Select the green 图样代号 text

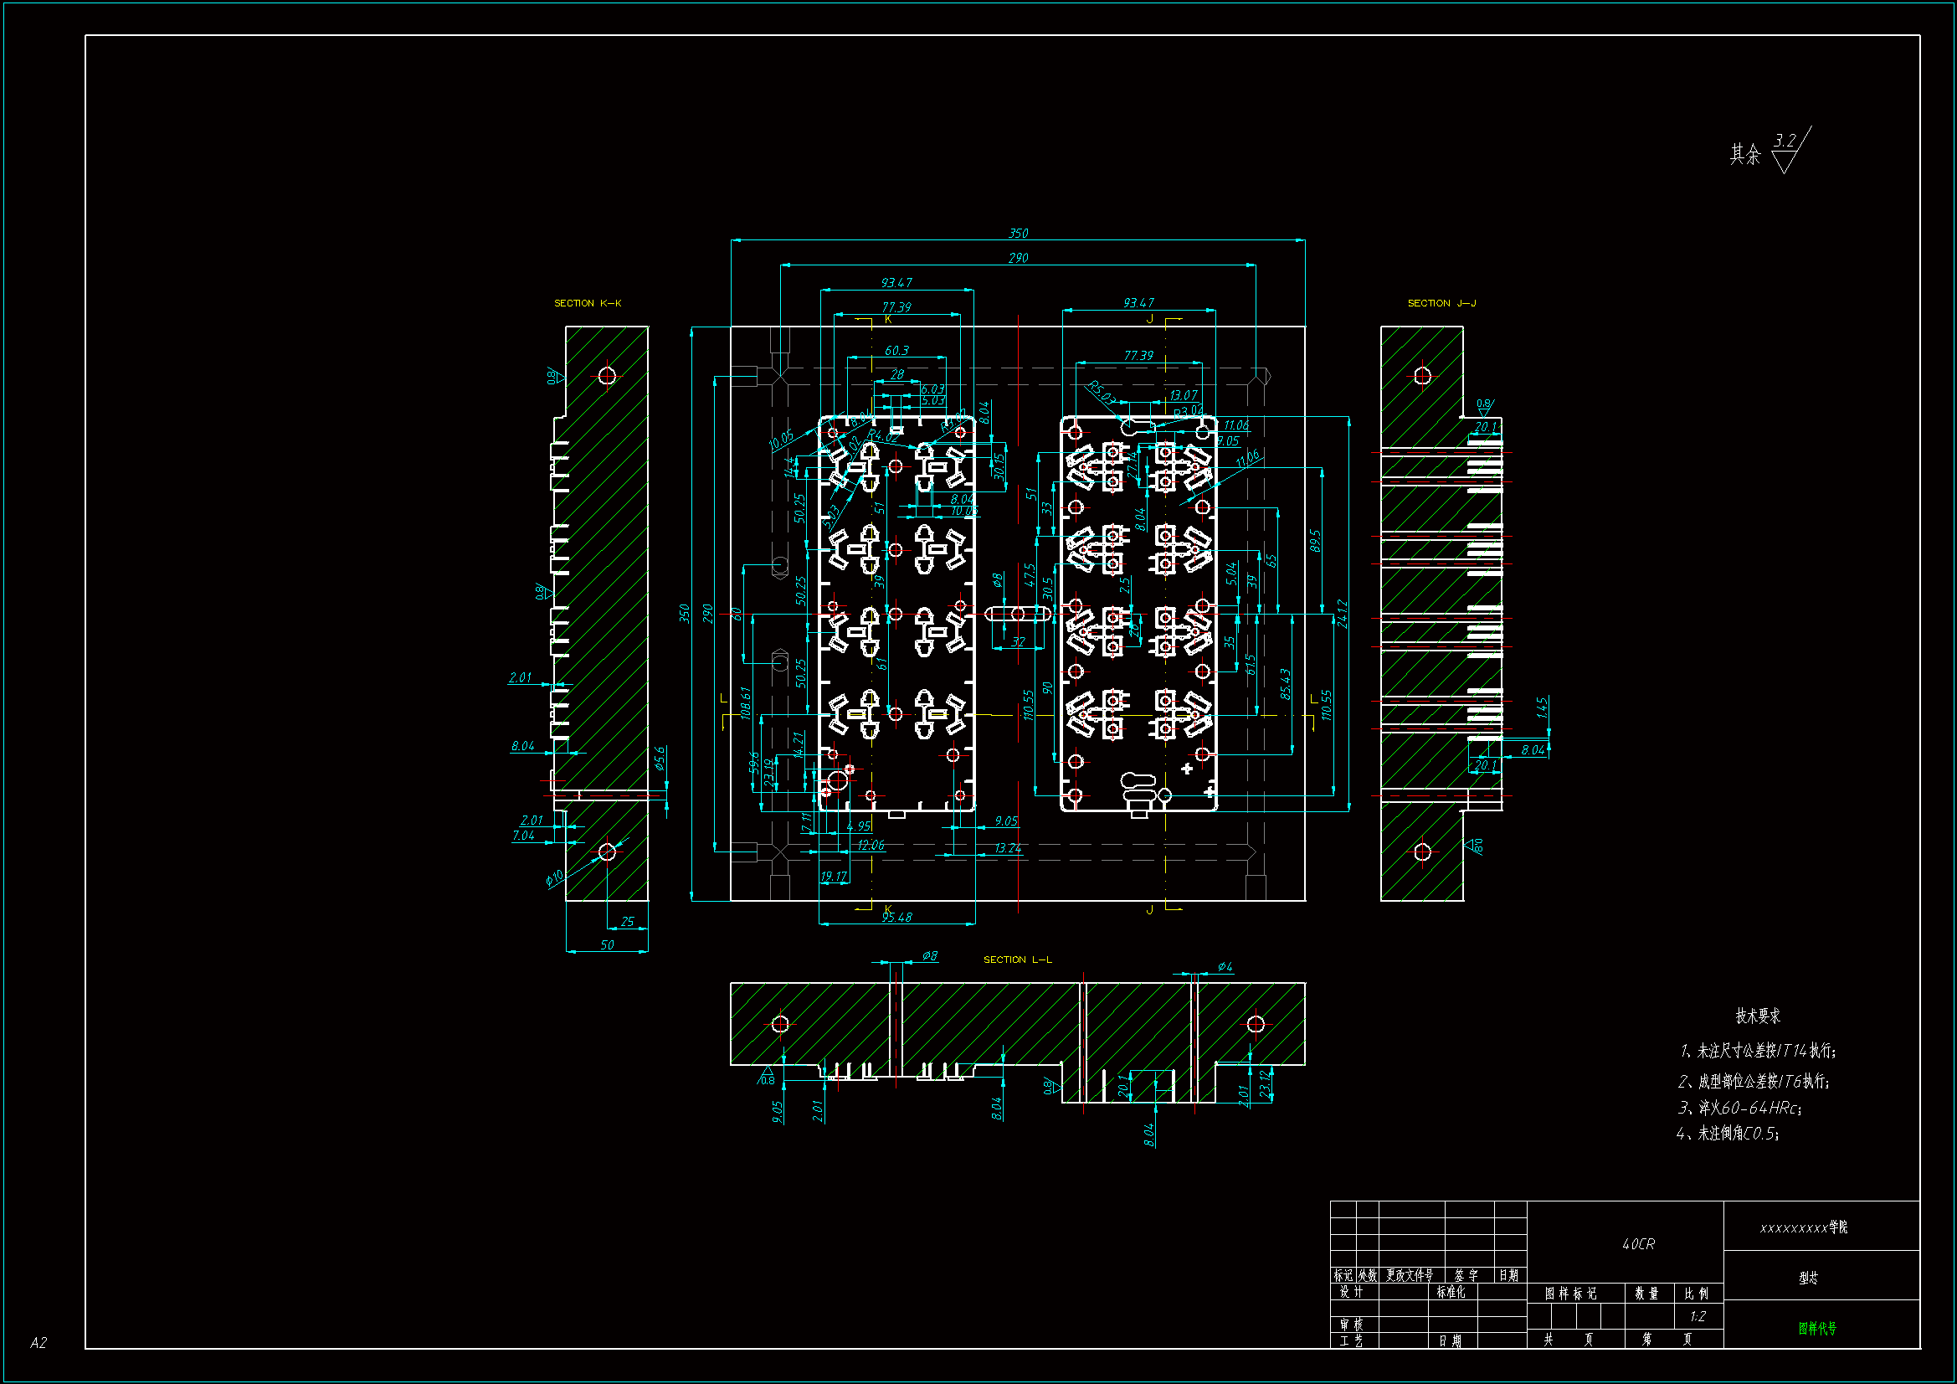[x=1817, y=1329]
